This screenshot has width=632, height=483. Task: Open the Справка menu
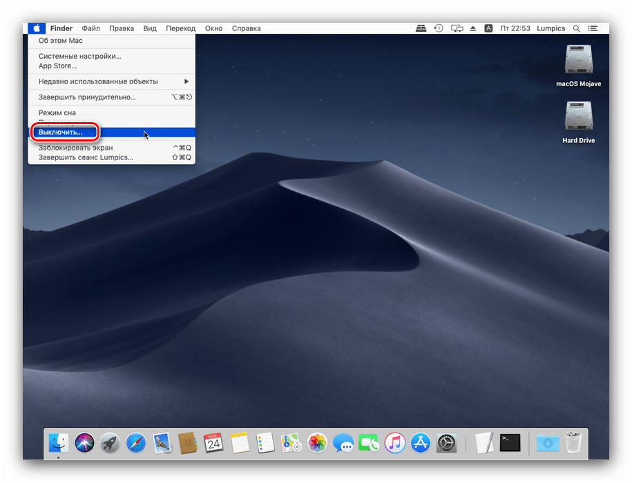(246, 28)
